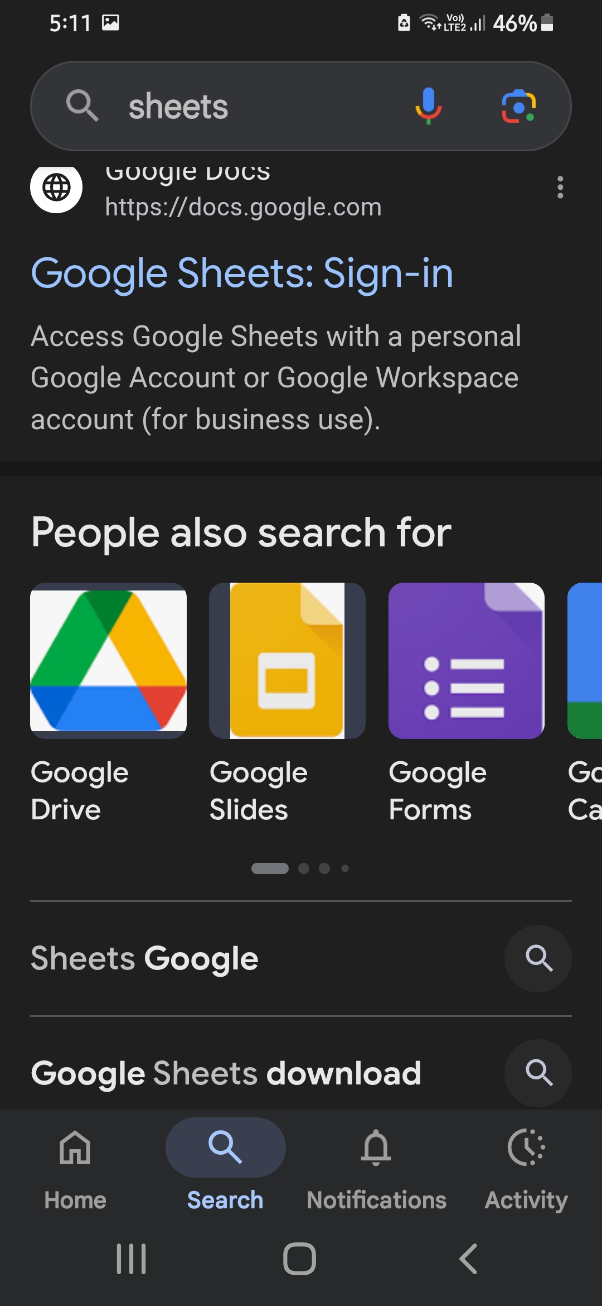This screenshot has width=602, height=1306.
Task: Tap the carousel page indicator dots
Action: pos(300,868)
